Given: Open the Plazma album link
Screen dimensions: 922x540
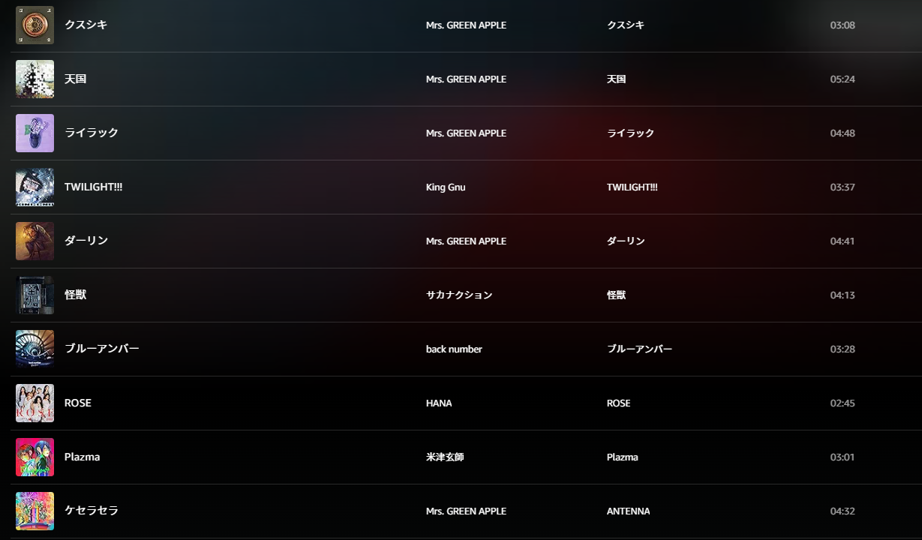Looking at the screenshot, I should pyautogui.click(x=622, y=457).
